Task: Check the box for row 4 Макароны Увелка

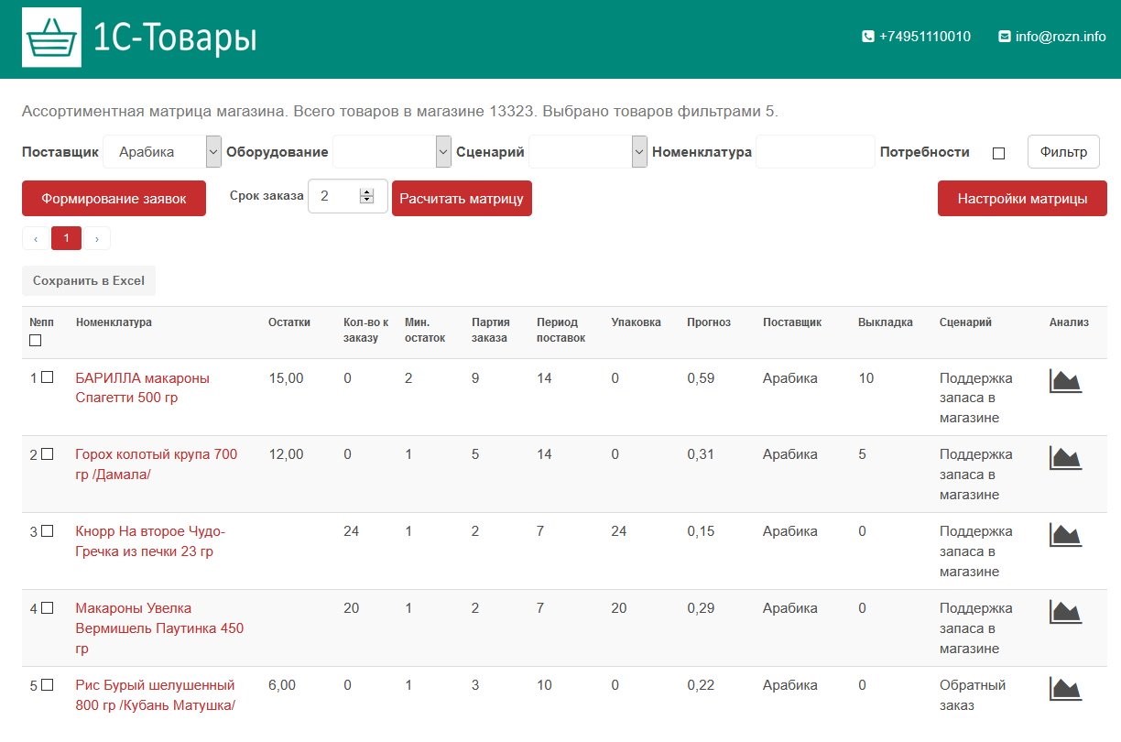Action: pos(48,607)
